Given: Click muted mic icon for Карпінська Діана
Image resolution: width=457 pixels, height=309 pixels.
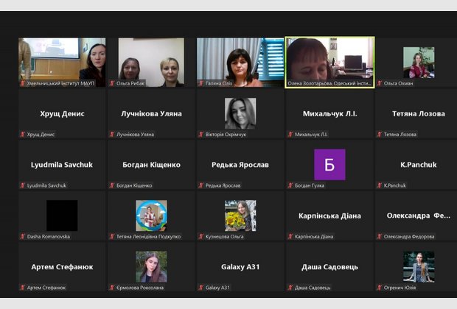Looking at the screenshot, I should (290, 237).
